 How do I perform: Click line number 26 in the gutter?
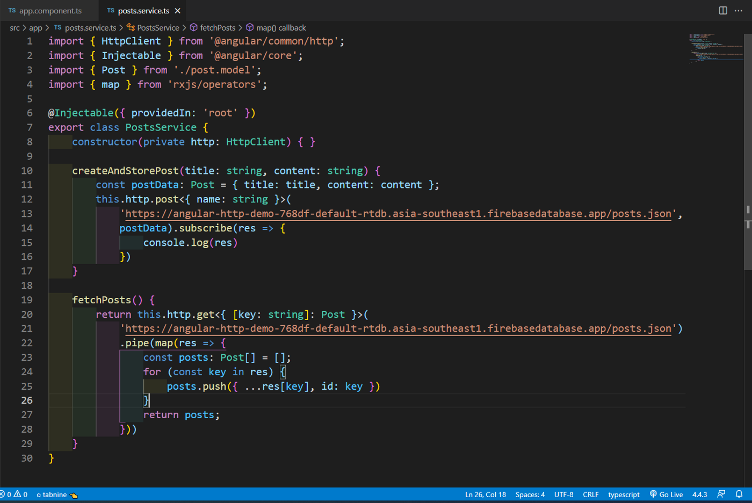point(27,400)
